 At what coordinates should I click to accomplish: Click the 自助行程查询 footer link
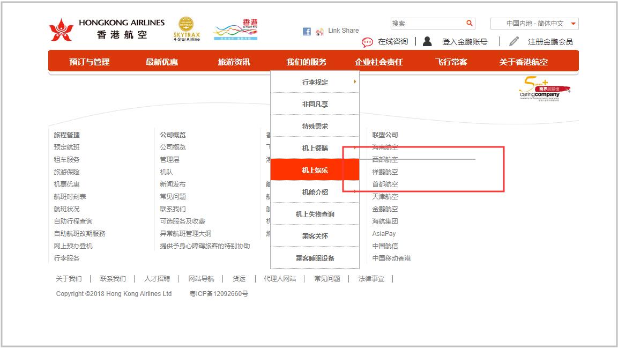click(x=73, y=221)
